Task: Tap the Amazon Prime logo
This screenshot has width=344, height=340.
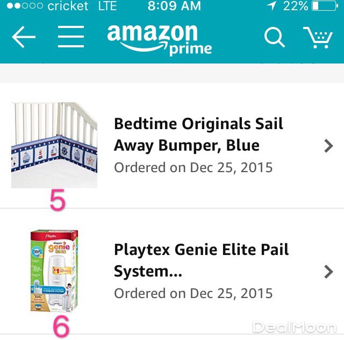Action: (x=160, y=39)
